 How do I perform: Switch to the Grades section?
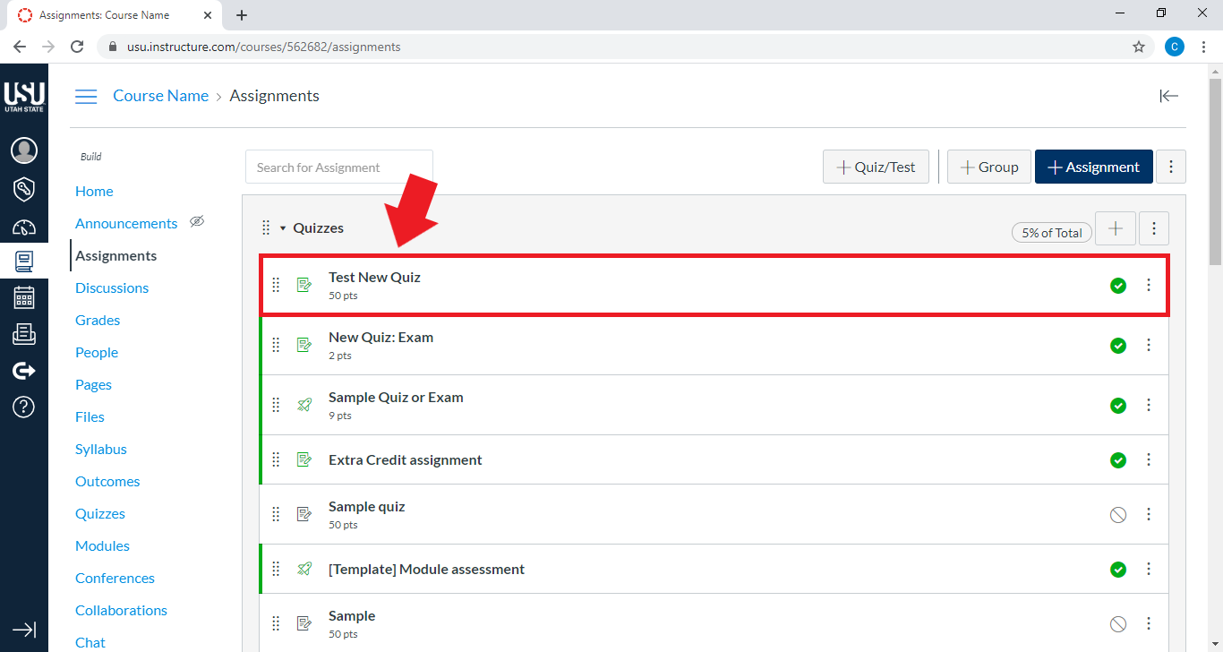[97, 320]
